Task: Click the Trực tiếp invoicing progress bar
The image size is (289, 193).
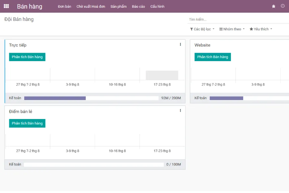Action: point(91,98)
